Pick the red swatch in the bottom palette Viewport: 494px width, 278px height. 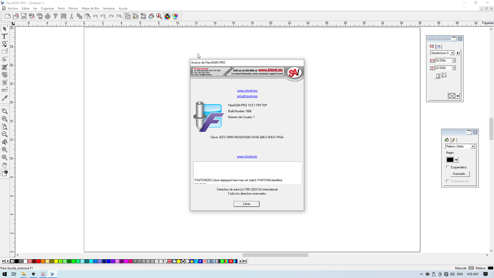click(39, 261)
